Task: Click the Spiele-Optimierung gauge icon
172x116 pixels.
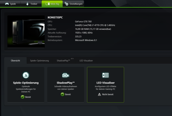Action: (26, 75)
